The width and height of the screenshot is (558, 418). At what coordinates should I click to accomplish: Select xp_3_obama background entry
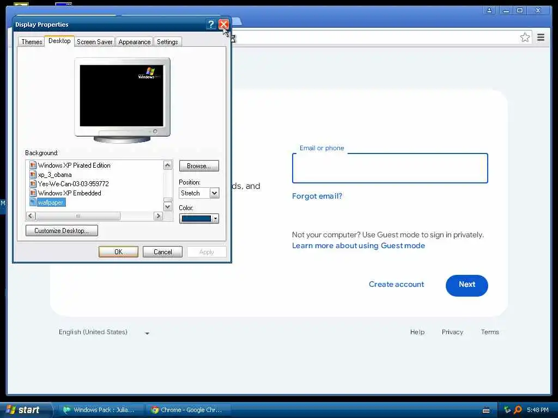(55, 175)
